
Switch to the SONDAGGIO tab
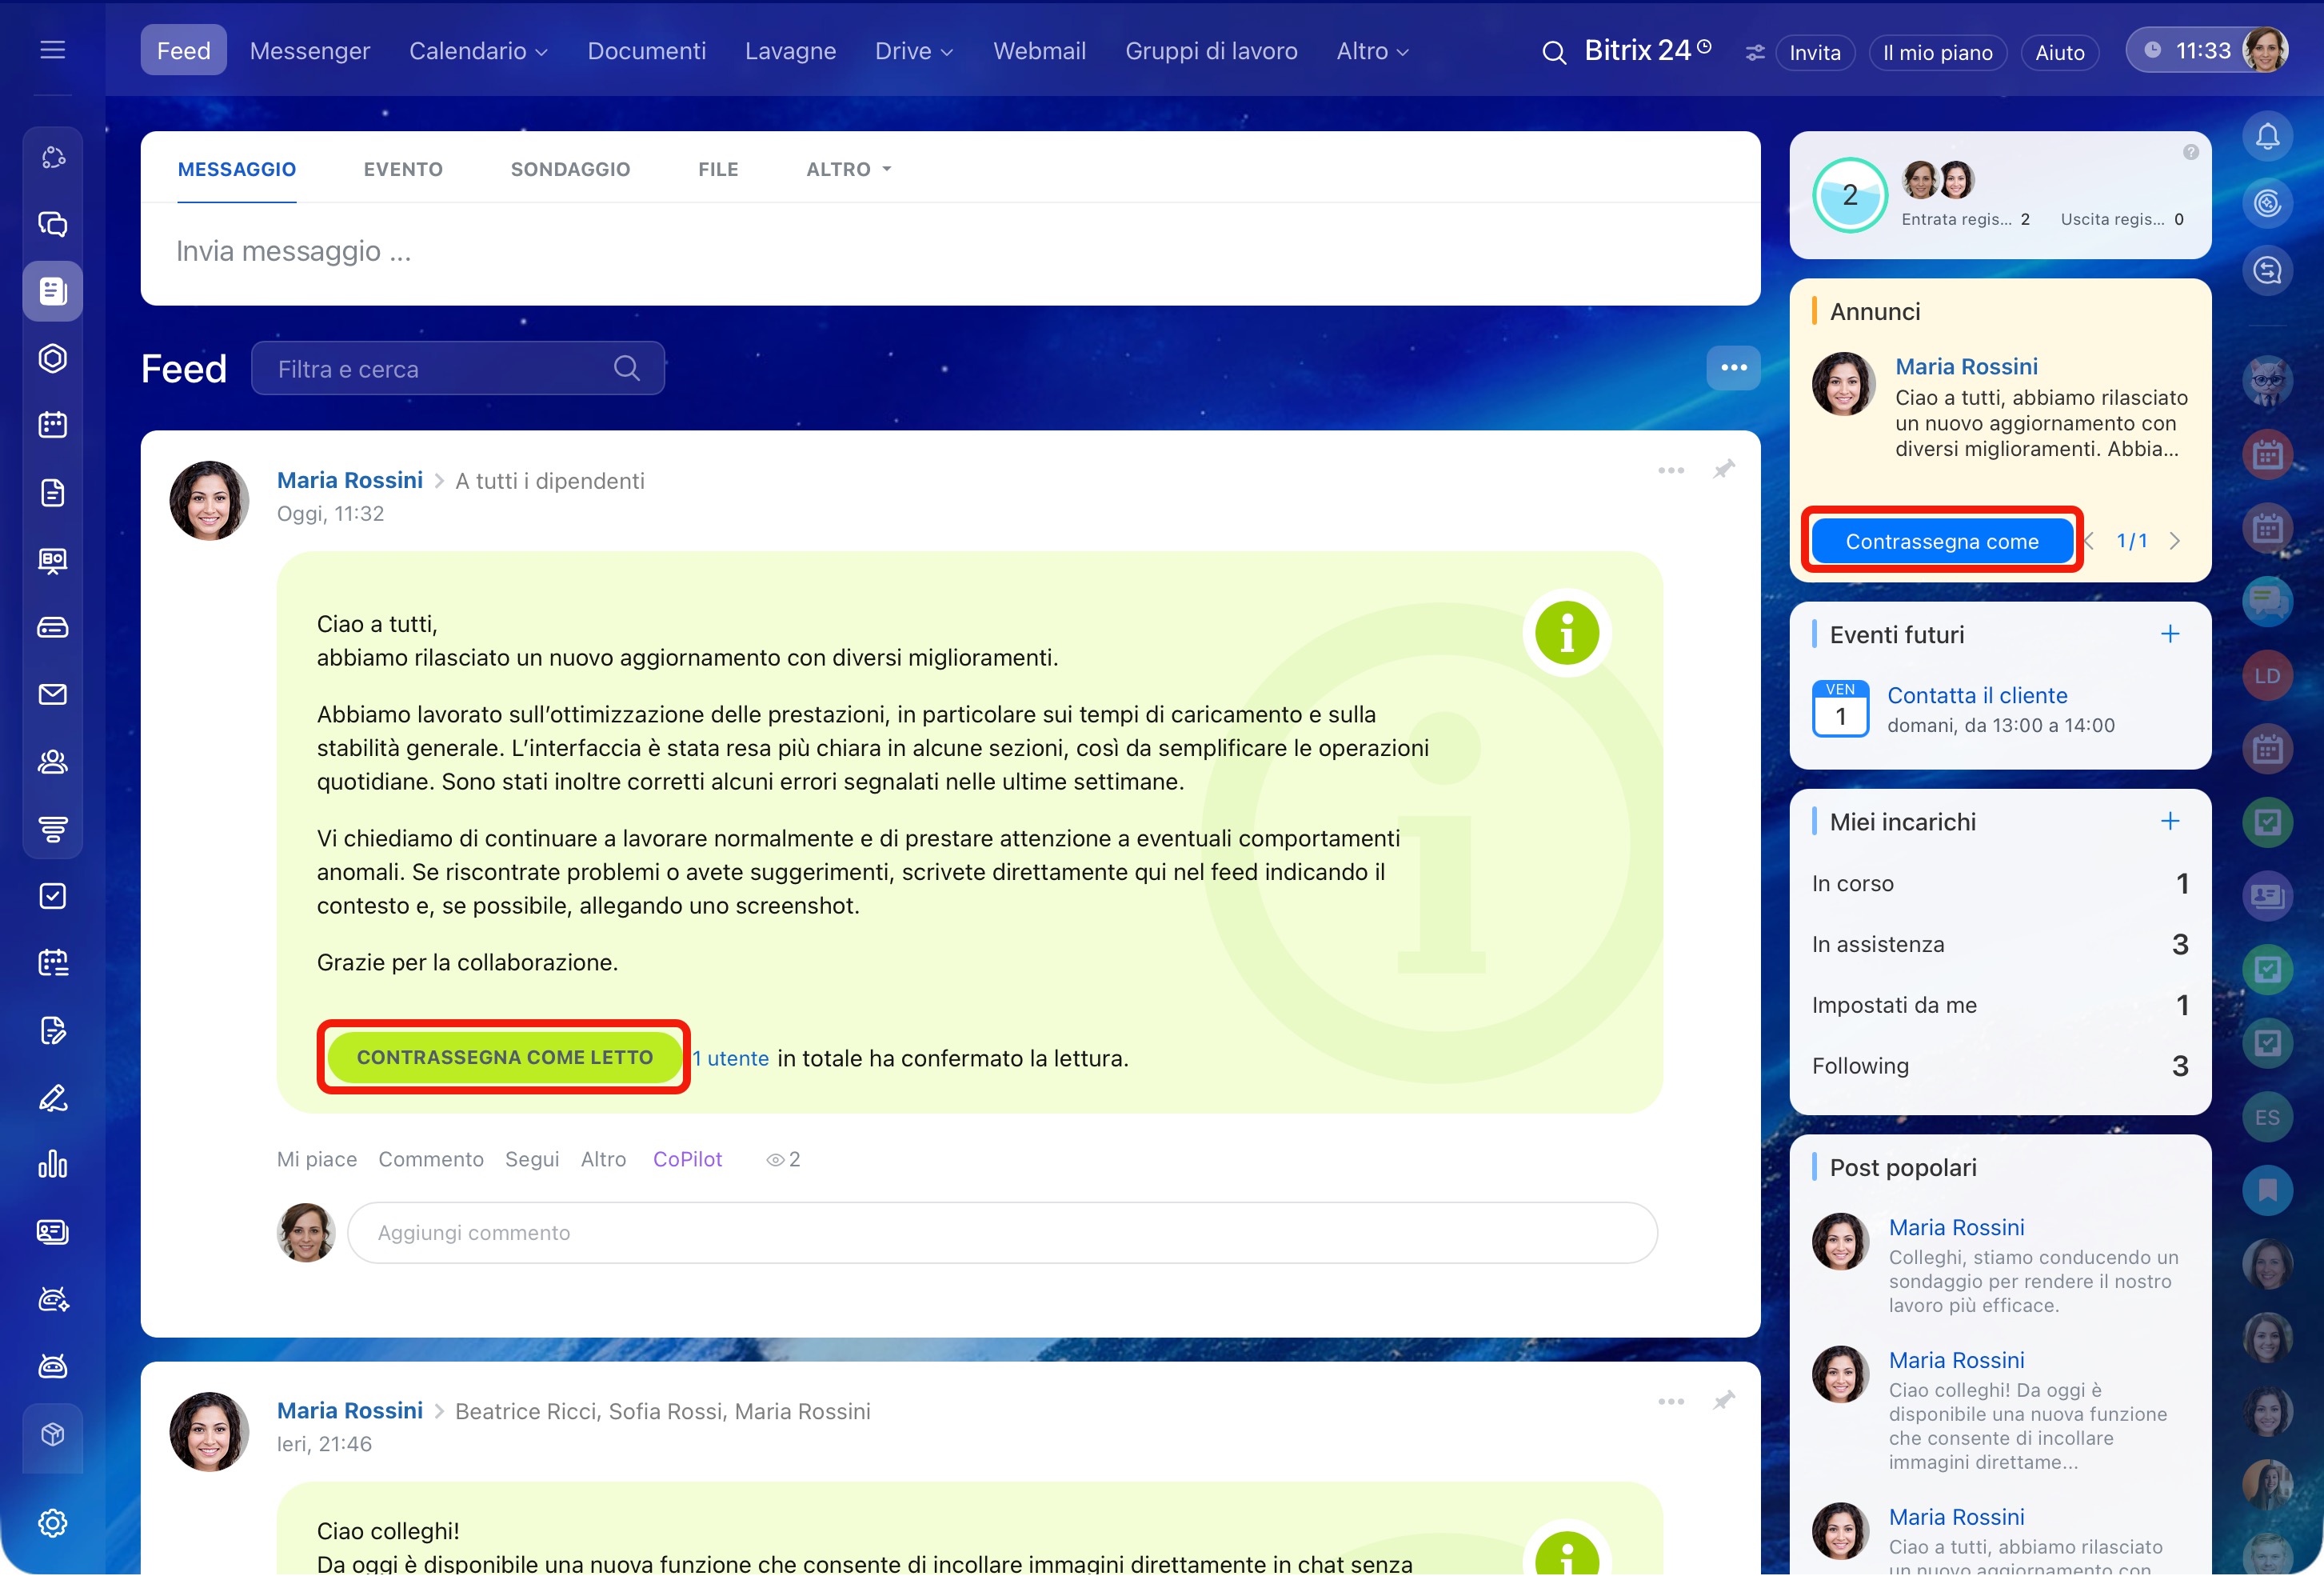pyautogui.click(x=570, y=169)
